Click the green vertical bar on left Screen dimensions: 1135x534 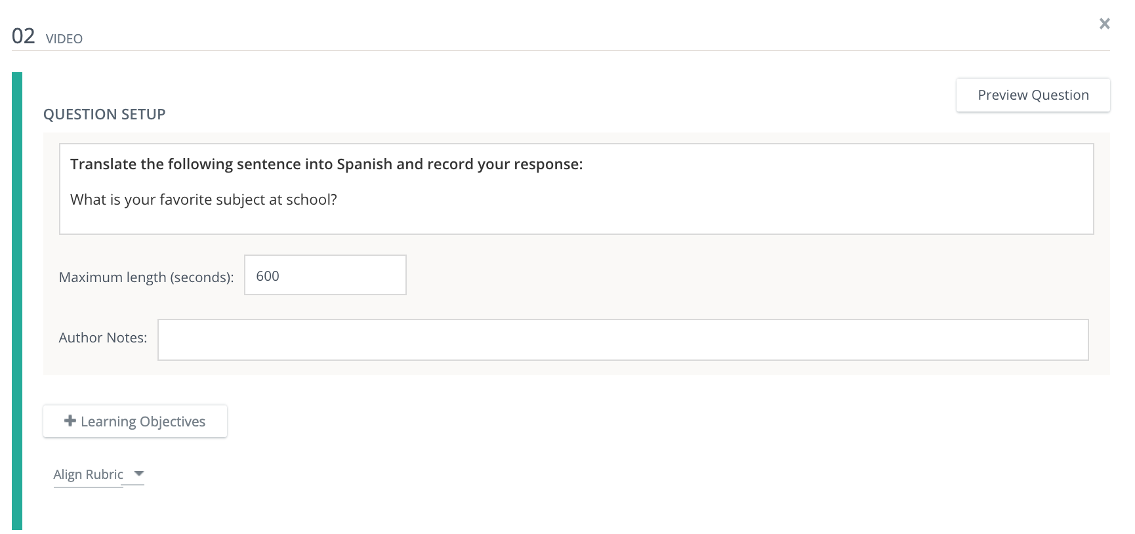coord(17,300)
